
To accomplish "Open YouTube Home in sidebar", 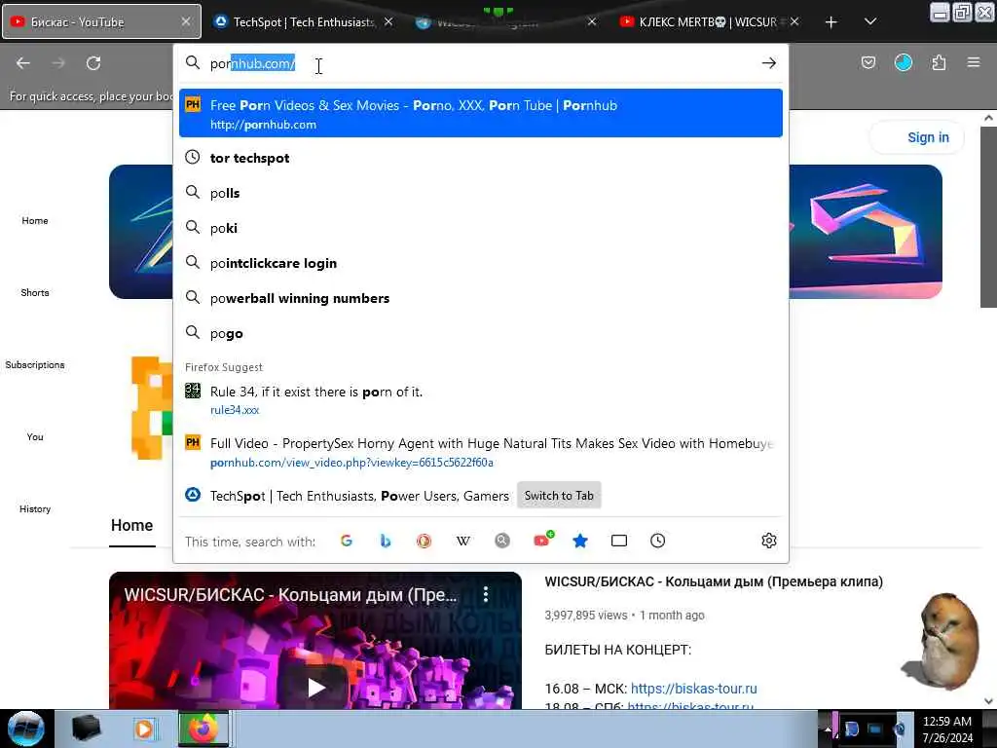I will tap(35, 221).
